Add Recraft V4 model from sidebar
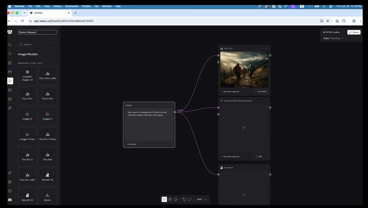The height and width of the screenshot is (208, 368). point(48,177)
